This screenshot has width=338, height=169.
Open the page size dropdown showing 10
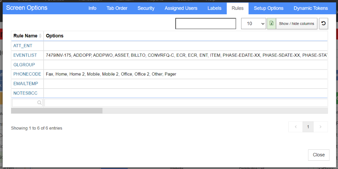click(x=254, y=24)
